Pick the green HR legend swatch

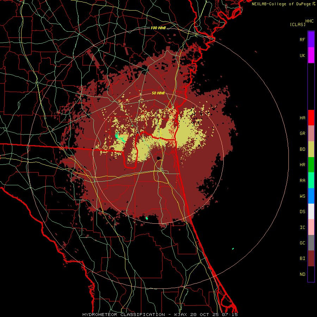pyautogui.click(x=311, y=164)
